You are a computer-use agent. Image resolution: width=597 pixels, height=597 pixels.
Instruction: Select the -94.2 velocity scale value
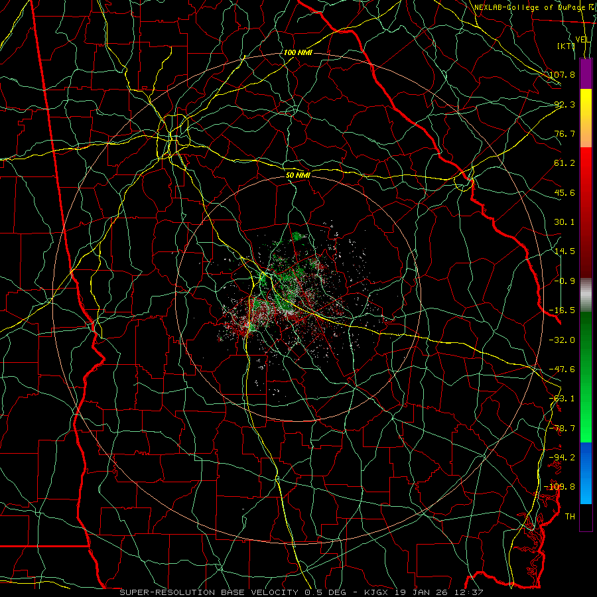coord(562,458)
